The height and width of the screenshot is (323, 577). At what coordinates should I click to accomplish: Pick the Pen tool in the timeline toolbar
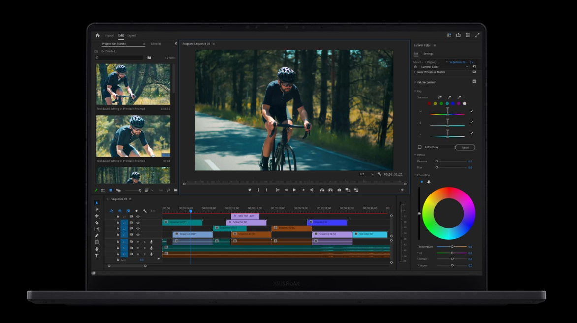click(x=96, y=236)
